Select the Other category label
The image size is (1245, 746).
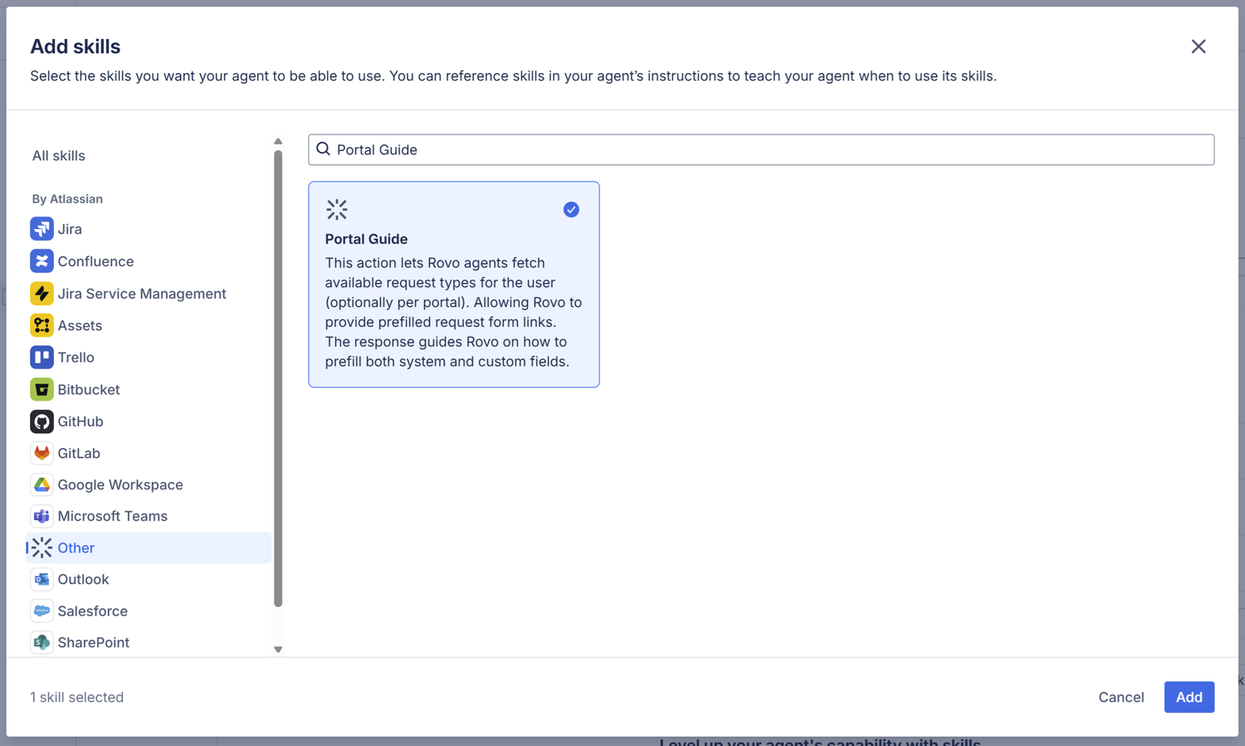(x=76, y=548)
